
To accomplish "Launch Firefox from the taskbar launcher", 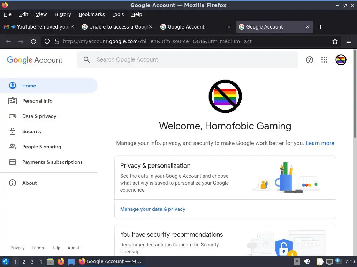I will (x=61, y=261).
